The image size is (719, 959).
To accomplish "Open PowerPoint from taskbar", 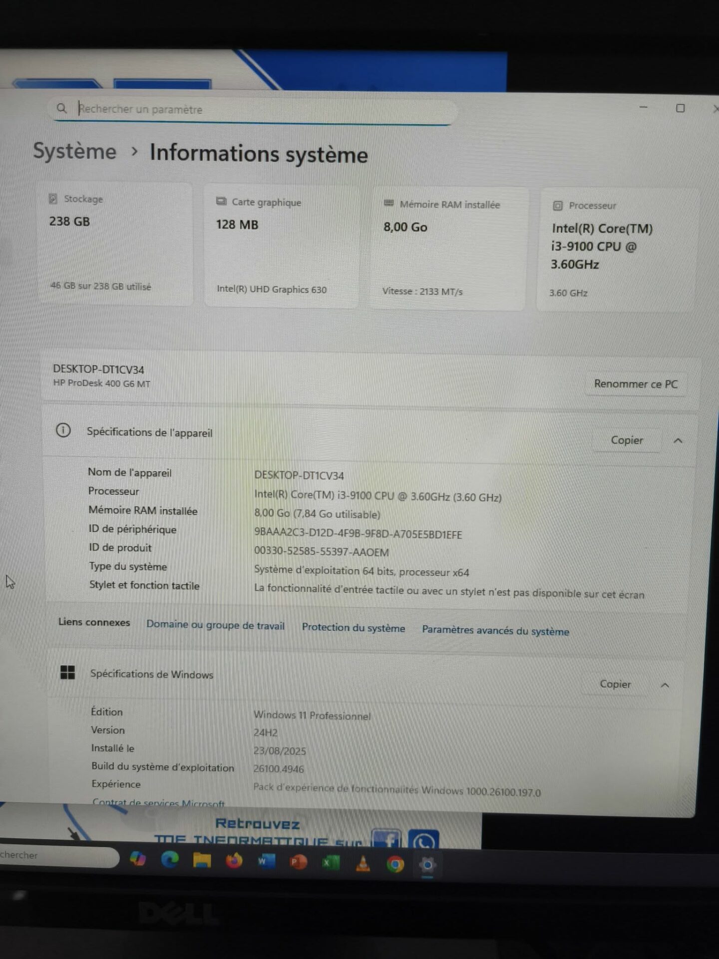I will pyautogui.click(x=298, y=863).
